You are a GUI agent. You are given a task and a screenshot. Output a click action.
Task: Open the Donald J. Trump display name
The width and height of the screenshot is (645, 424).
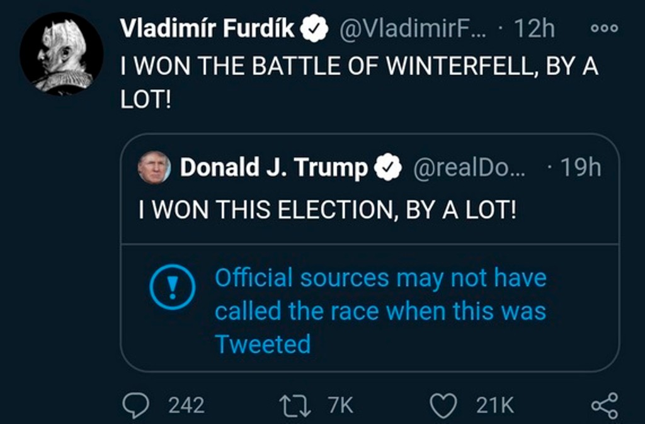(x=273, y=168)
